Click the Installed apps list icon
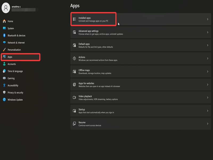Image resolution: width=213 pixels, height=160 pixels. (75, 19)
